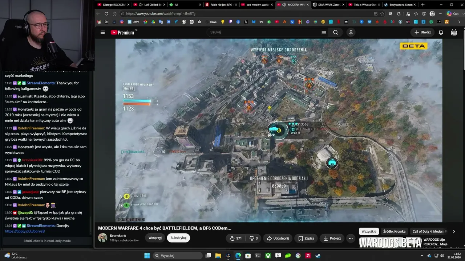This screenshot has height=261, width=465.
Task: Like the video with 371 likes
Action: coord(235,238)
